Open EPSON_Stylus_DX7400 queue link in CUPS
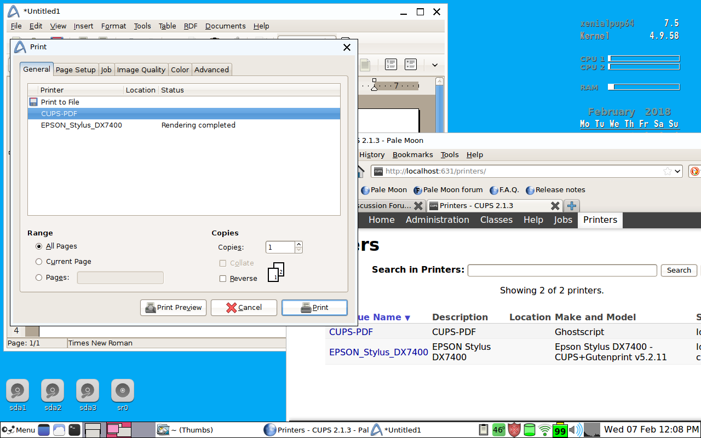The image size is (701, 438). point(378,353)
